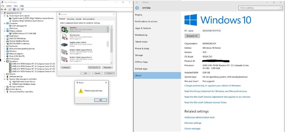Screen dimensions: 285x132
Task: Select NVIDIA HDMI Output (Port 0) device icon
Action: click(x=64, y=52)
